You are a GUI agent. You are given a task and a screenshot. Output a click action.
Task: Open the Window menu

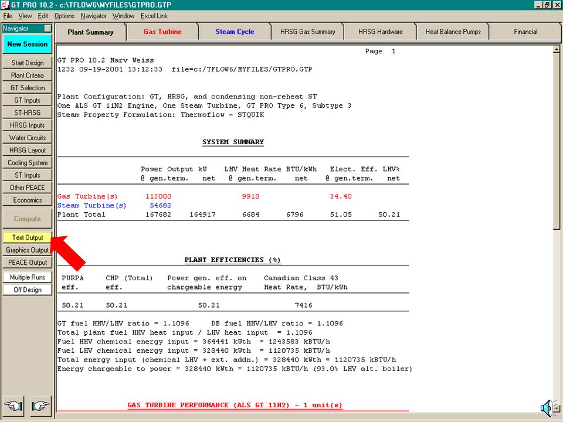click(x=123, y=16)
